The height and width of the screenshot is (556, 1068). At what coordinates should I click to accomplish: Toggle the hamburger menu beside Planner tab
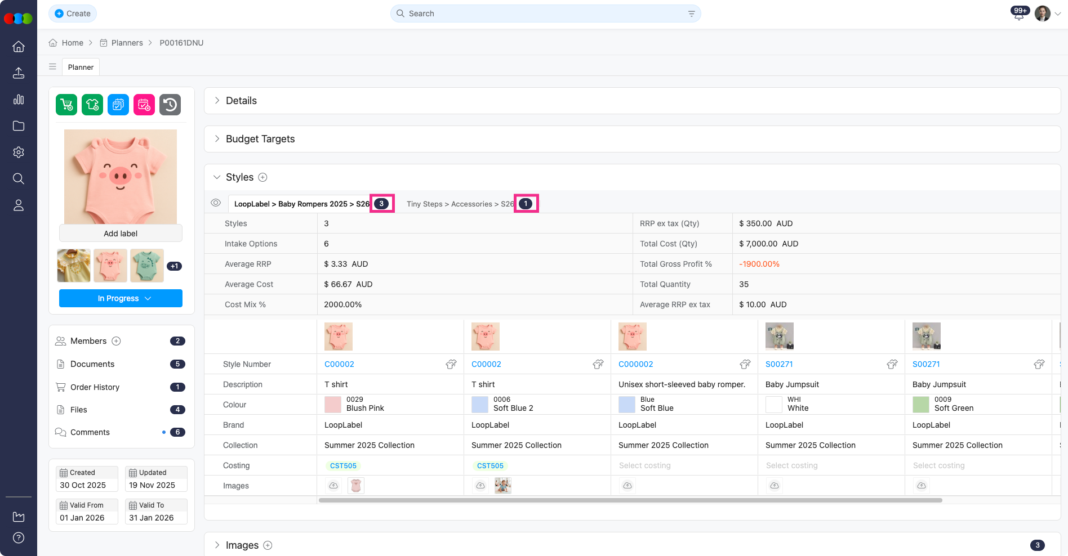52,67
